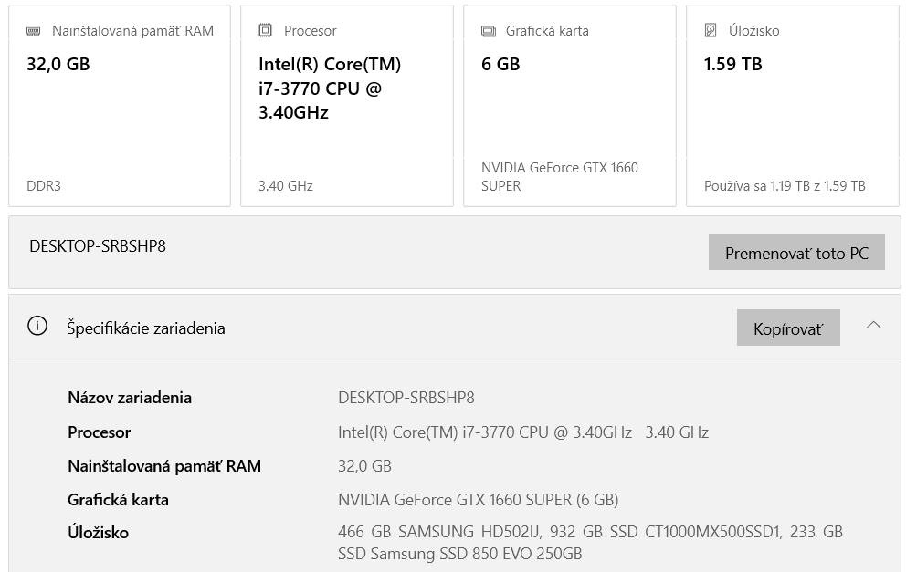Click the Špecifikácie zariadenia section title
This screenshot has width=906, height=572.
point(146,328)
